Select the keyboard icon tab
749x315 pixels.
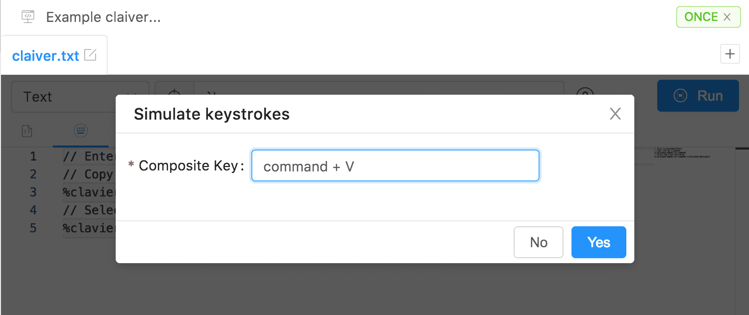80,132
